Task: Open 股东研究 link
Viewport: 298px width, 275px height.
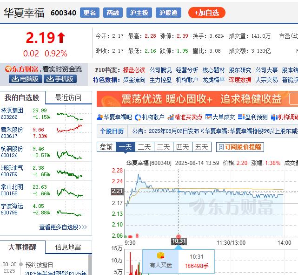Action: pyautogui.click(x=240, y=70)
